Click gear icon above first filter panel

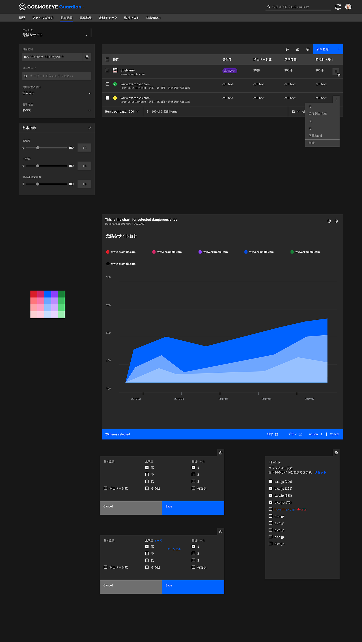click(x=221, y=453)
